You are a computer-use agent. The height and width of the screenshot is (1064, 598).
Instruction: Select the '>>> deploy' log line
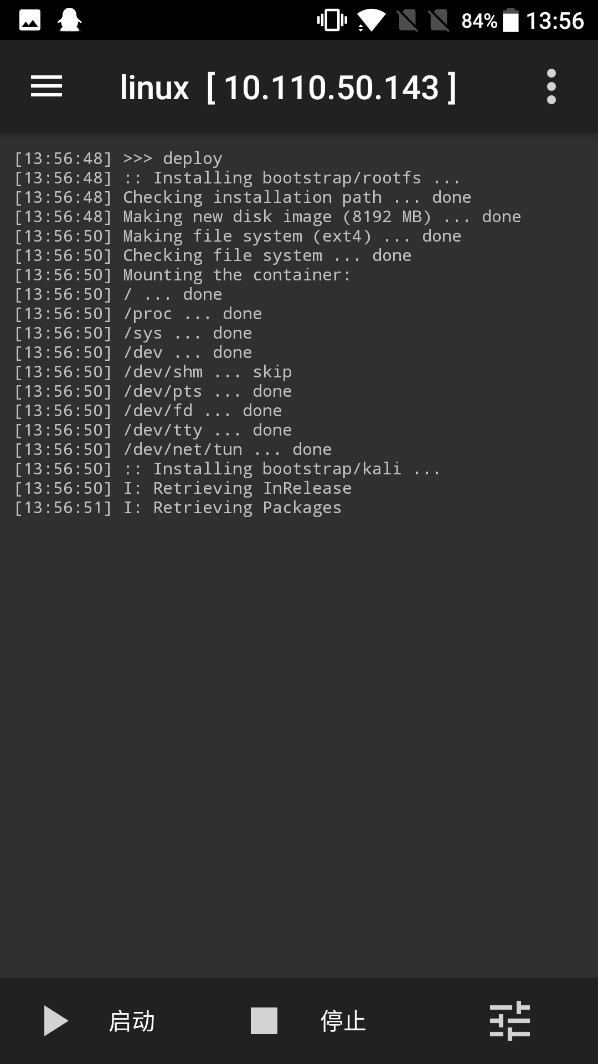[118, 158]
